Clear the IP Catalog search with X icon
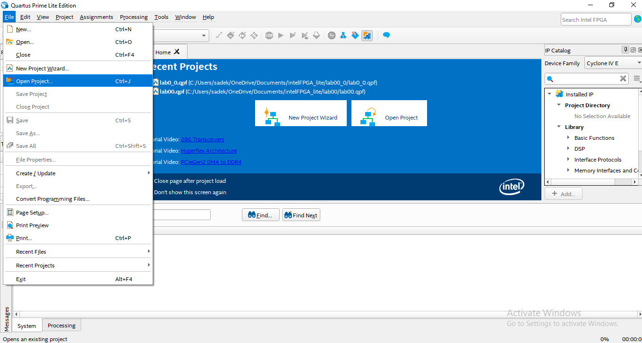 623,78
